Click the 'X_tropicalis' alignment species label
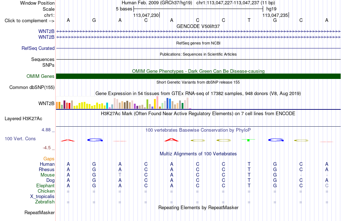341x221 pixels. pos(42,197)
